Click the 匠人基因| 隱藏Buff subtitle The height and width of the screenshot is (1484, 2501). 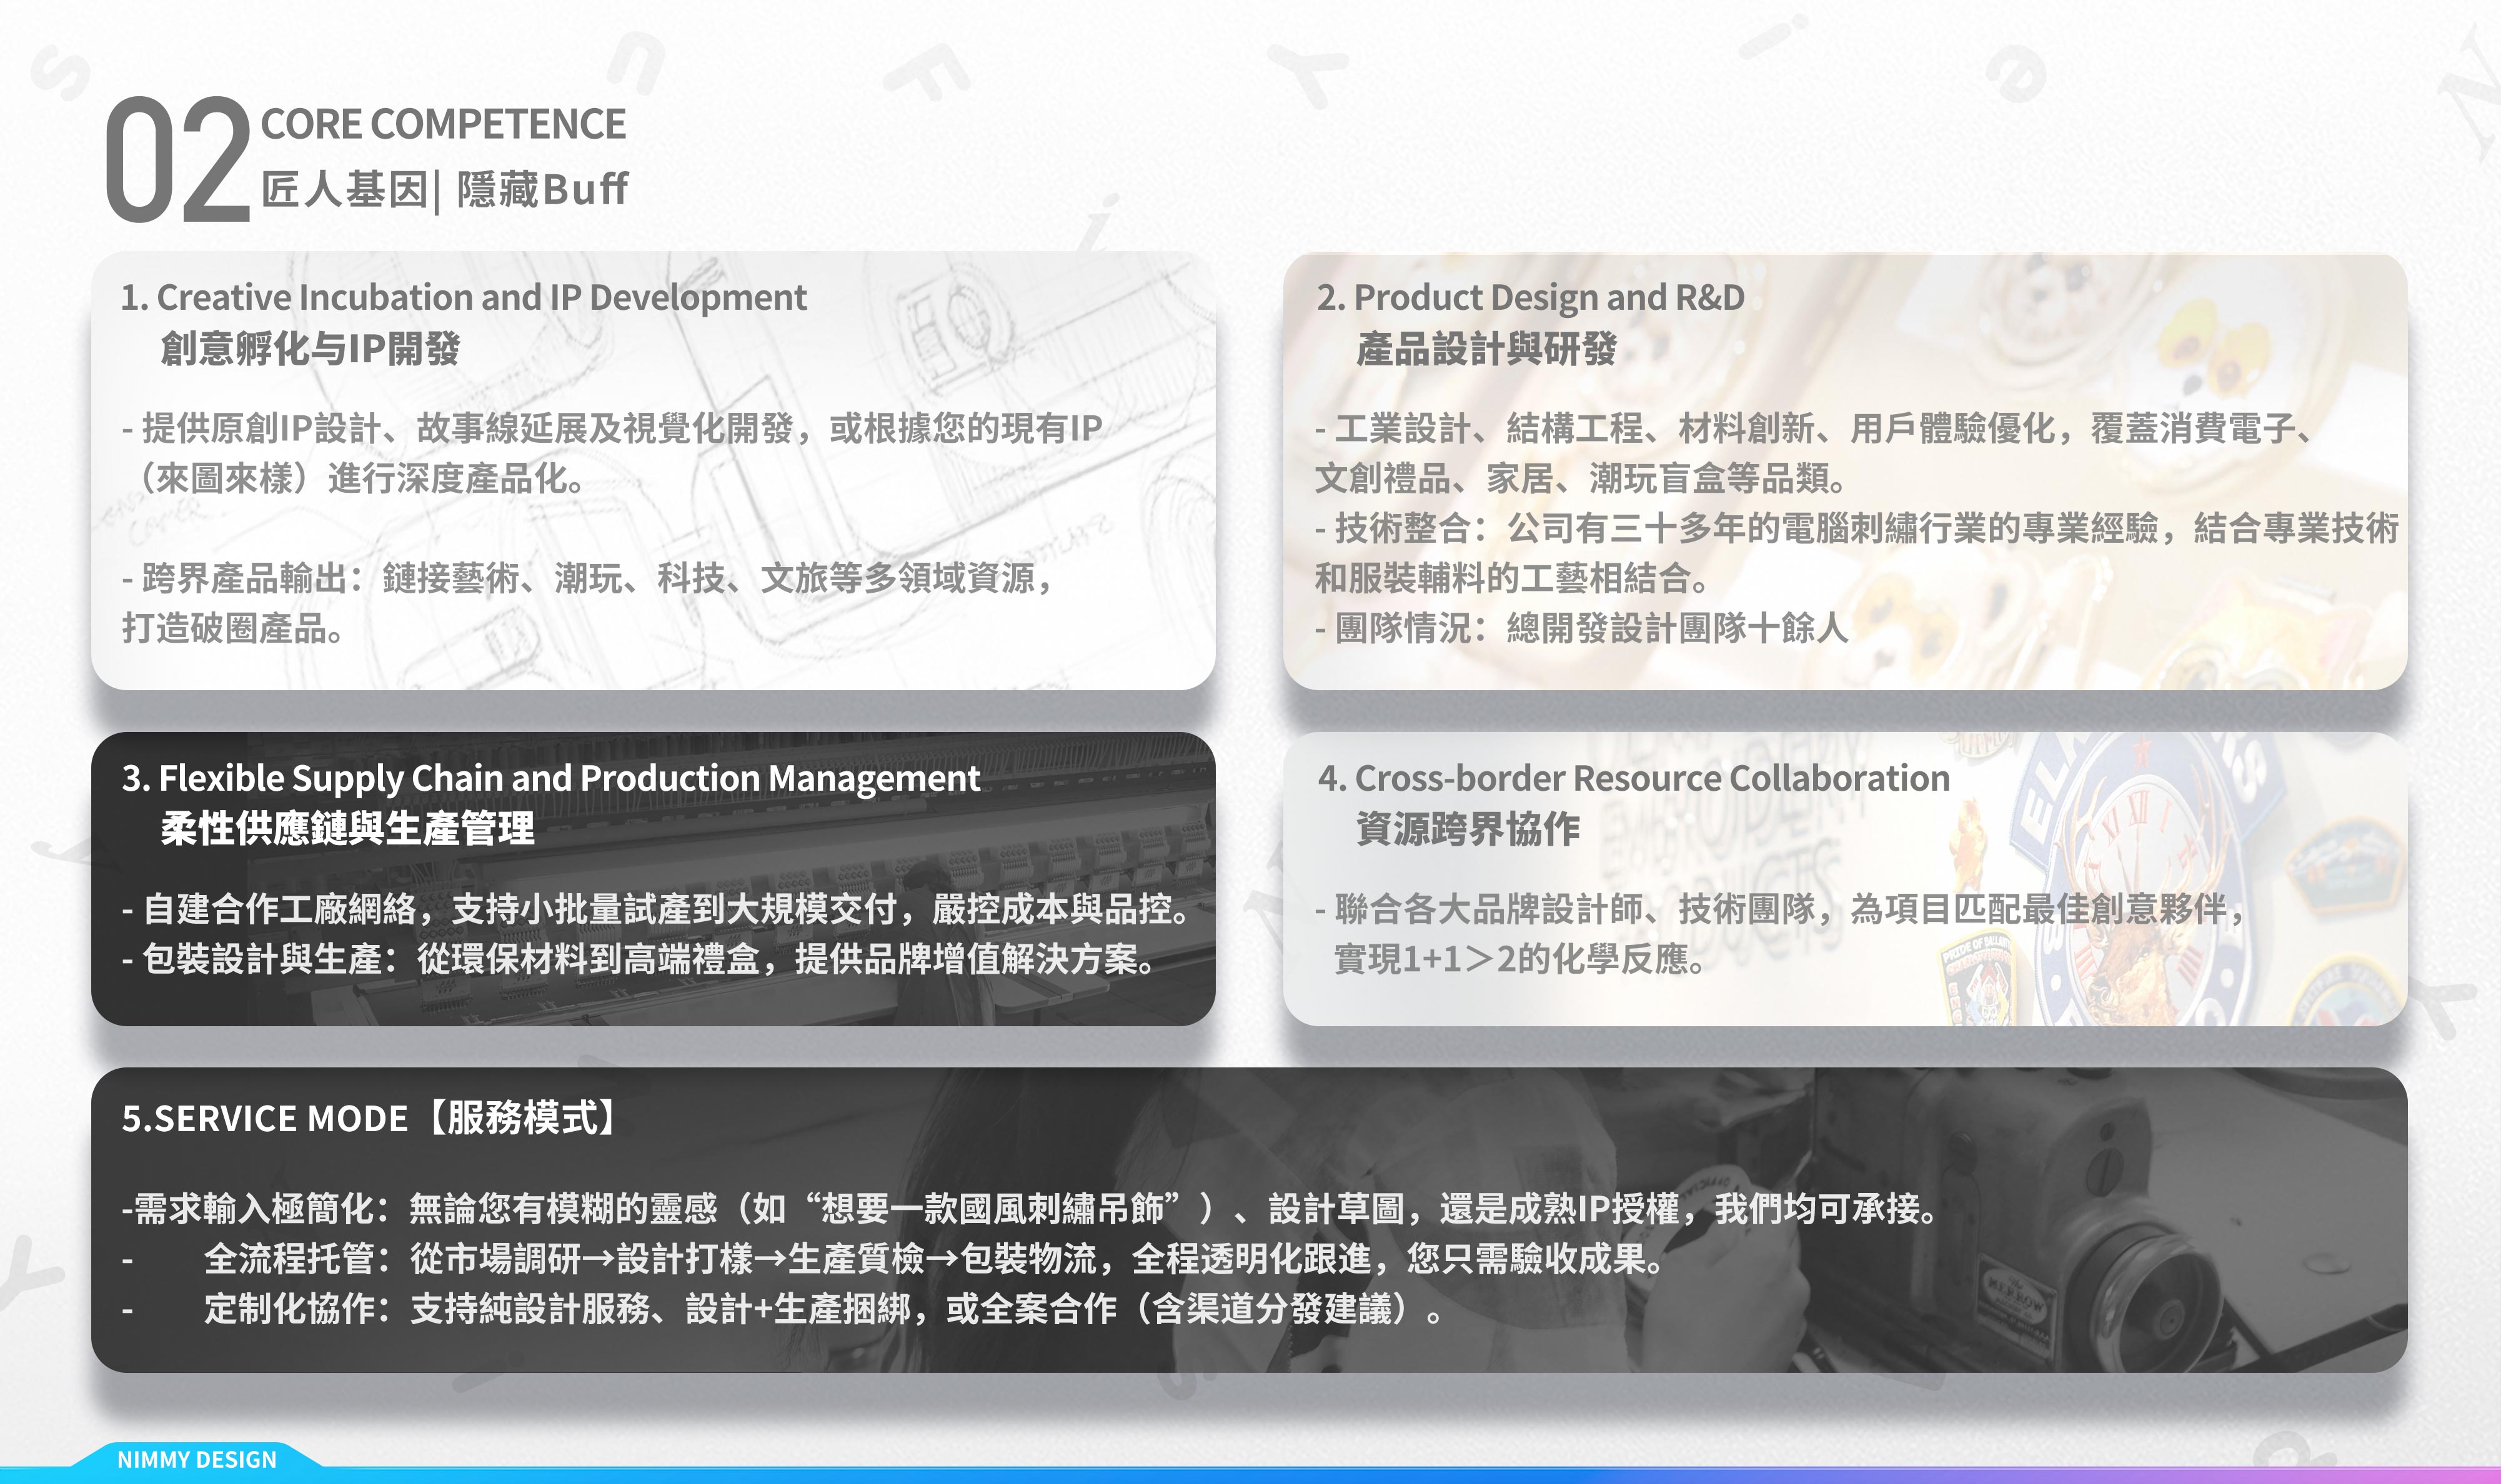444,189
